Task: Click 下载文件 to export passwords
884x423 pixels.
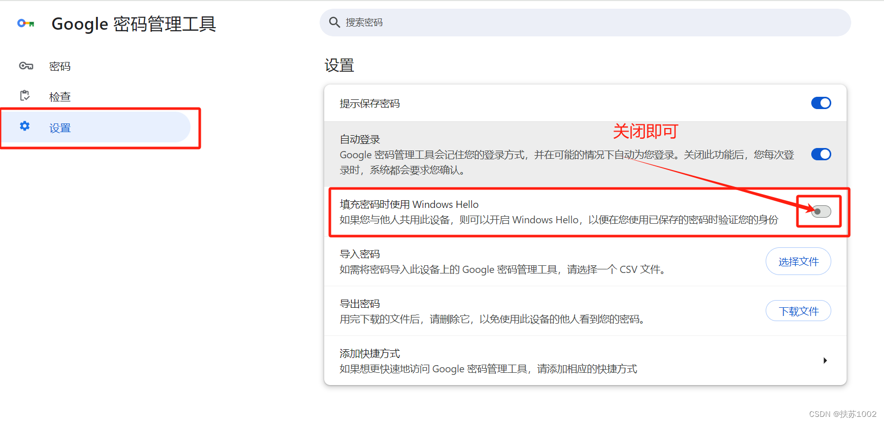Action: click(x=798, y=311)
